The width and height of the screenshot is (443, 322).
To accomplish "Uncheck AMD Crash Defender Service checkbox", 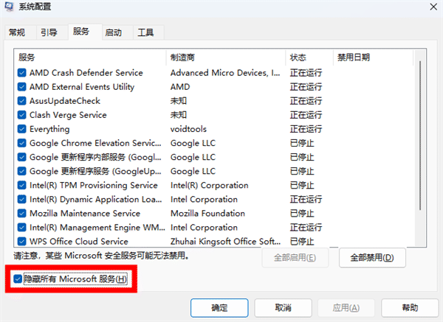I will (x=21, y=73).
